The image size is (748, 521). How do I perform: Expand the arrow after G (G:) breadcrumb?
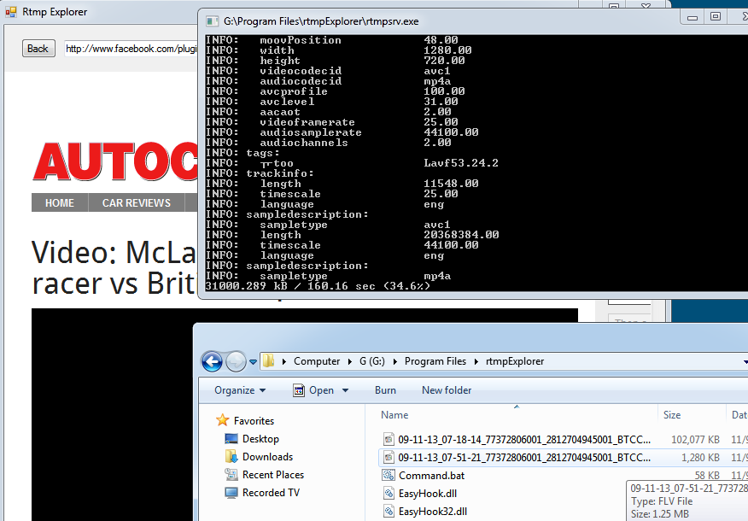tap(395, 361)
